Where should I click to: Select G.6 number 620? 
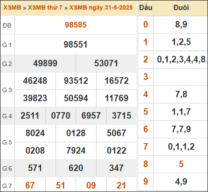pyautogui.click(x=76, y=168)
